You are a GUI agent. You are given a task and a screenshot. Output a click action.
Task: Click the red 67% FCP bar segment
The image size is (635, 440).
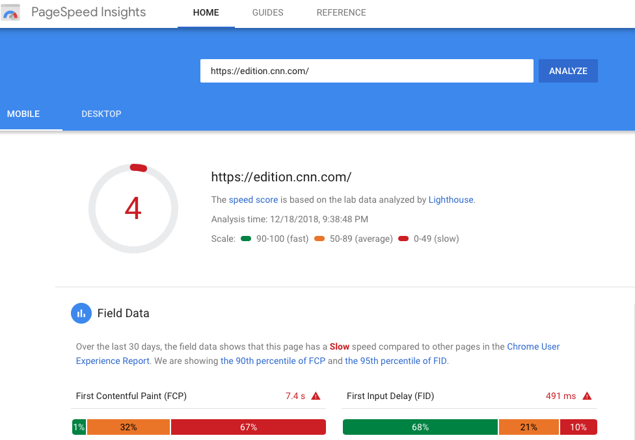pos(249,427)
